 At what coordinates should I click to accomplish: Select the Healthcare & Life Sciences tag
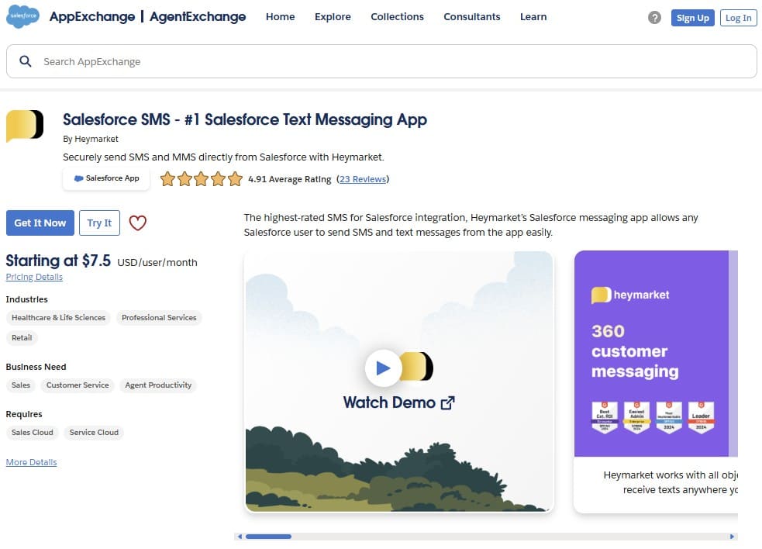(x=58, y=317)
